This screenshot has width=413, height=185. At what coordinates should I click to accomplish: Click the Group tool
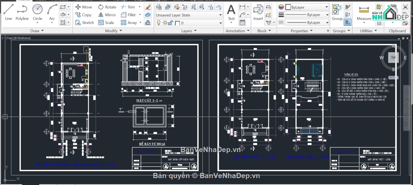337,12
